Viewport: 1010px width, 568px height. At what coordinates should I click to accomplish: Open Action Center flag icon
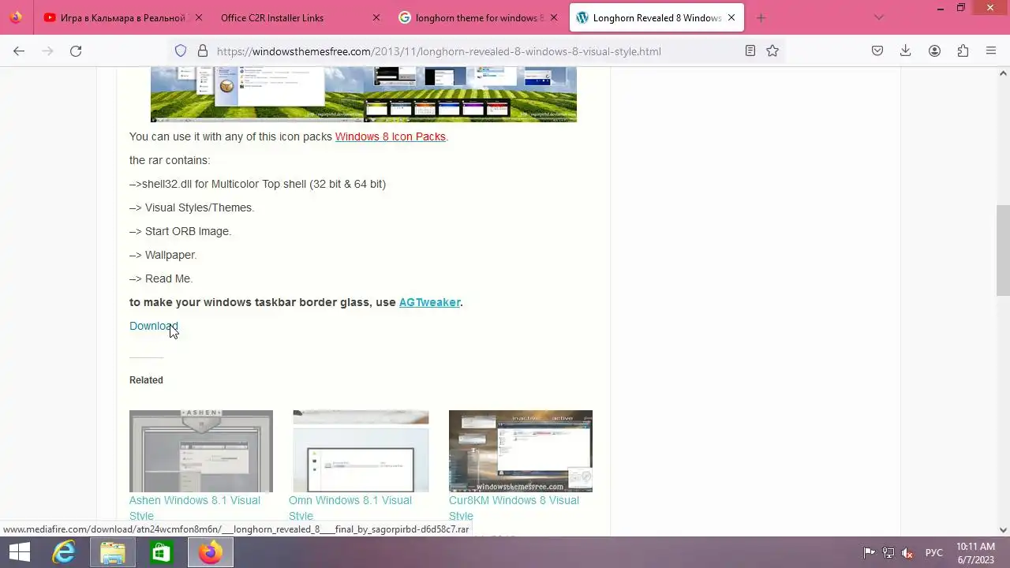pyautogui.click(x=869, y=552)
